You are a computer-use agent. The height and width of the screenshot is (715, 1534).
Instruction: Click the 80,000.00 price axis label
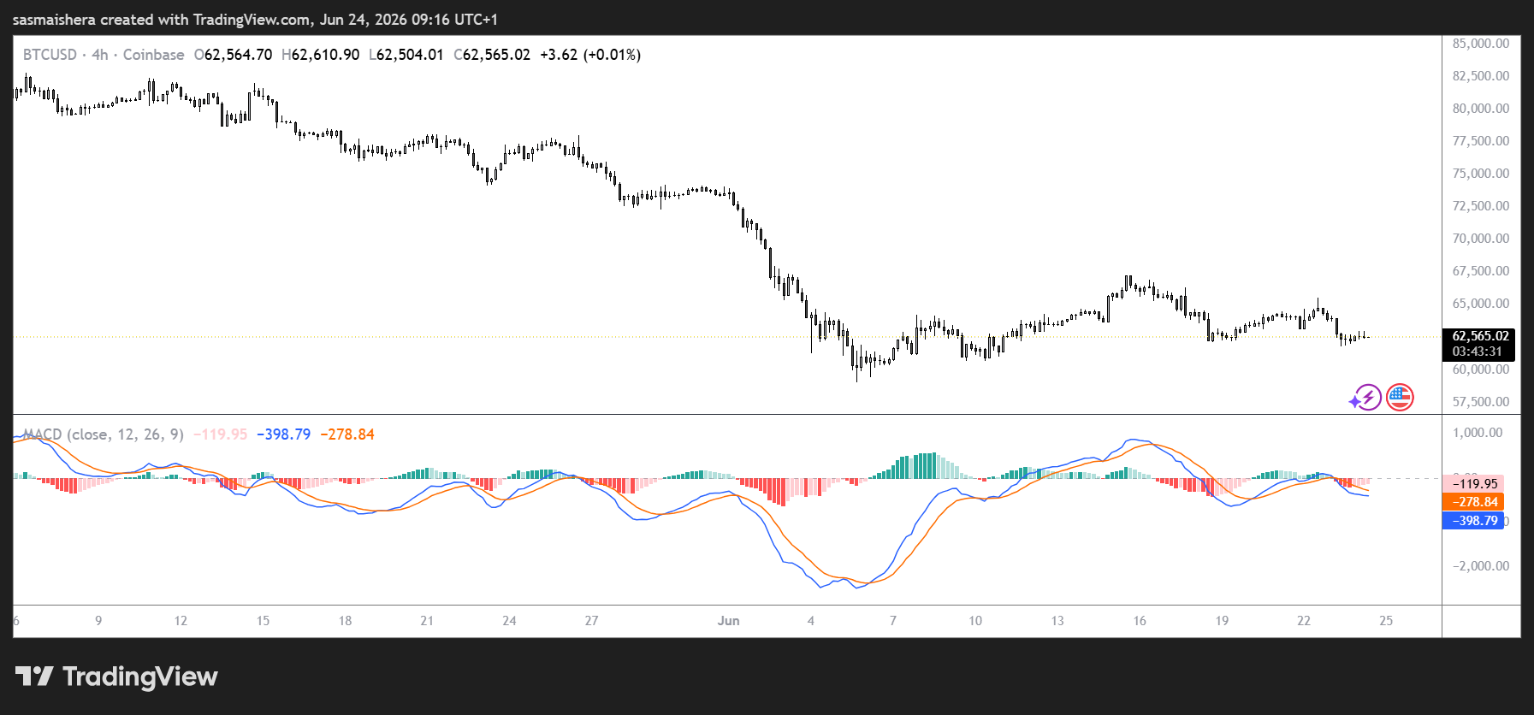tap(1481, 109)
